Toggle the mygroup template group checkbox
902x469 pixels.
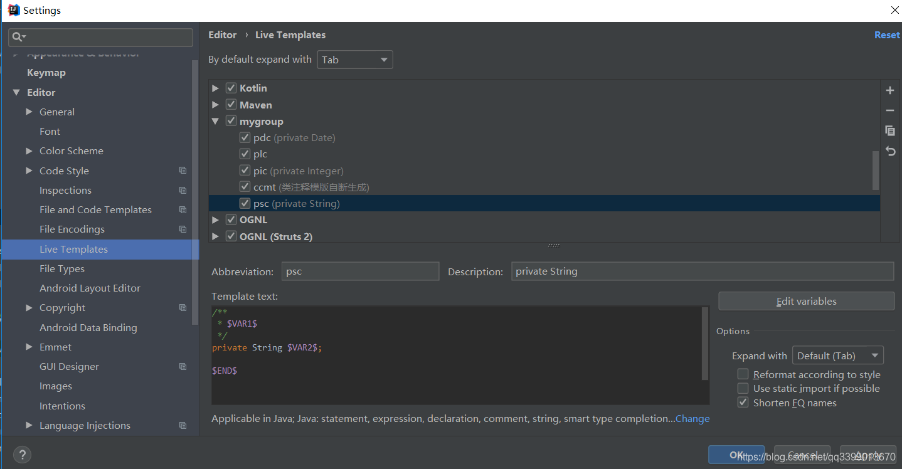[x=231, y=121]
